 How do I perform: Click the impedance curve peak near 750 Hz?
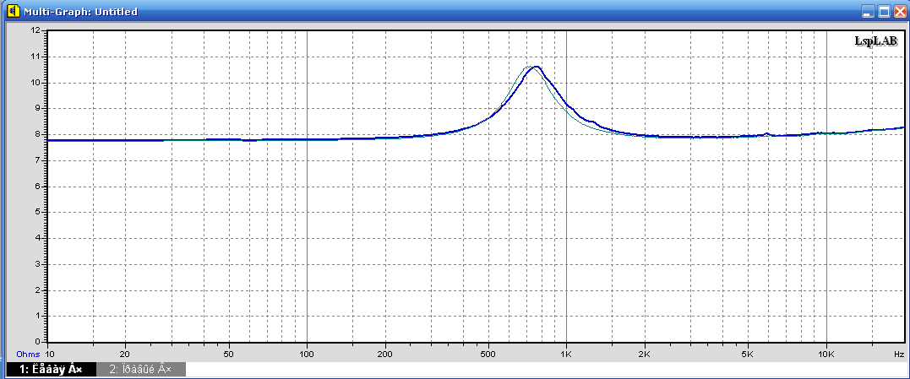click(535, 68)
